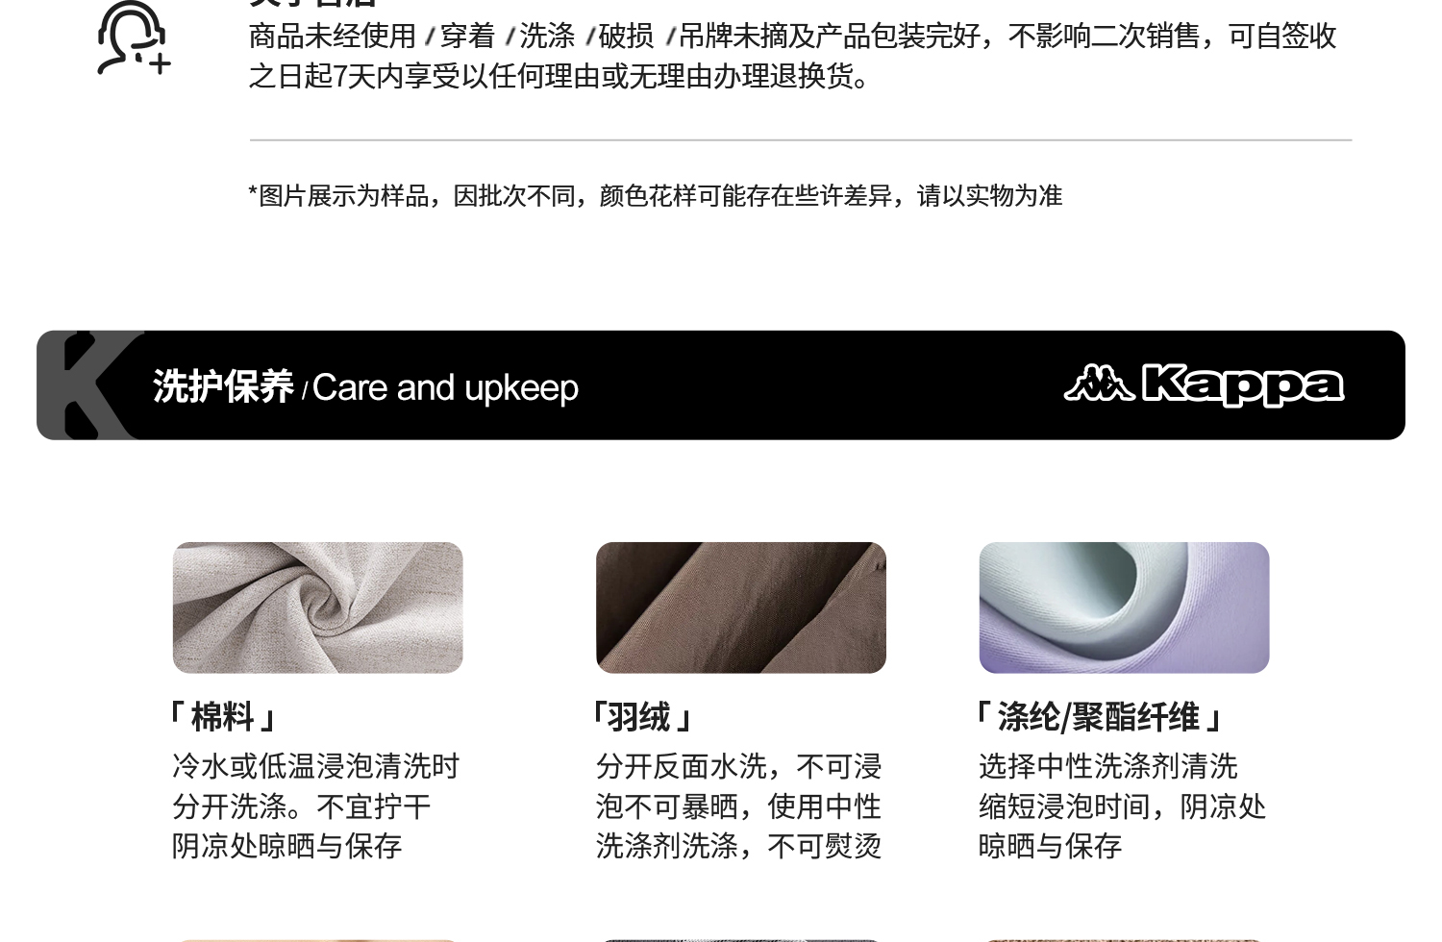
Task: Click the divider line under return policy
Action: pos(801,140)
